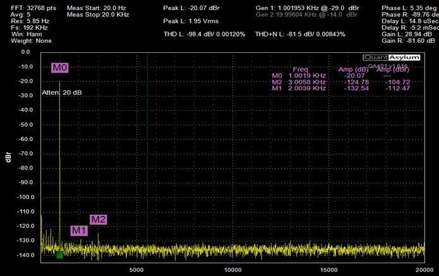The height and width of the screenshot is (276, 439).
Task: Click the Win: Hann setting text
Action: pos(27,35)
